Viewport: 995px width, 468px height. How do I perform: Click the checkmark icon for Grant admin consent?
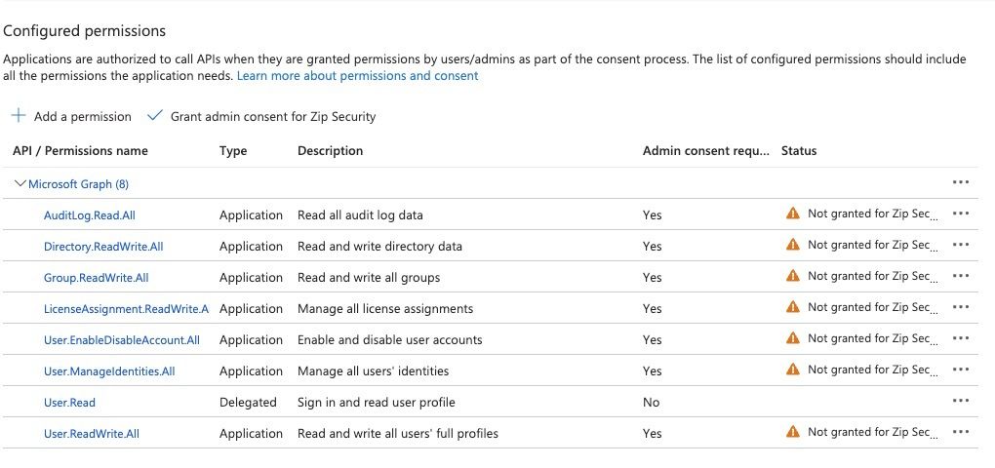point(154,116)
